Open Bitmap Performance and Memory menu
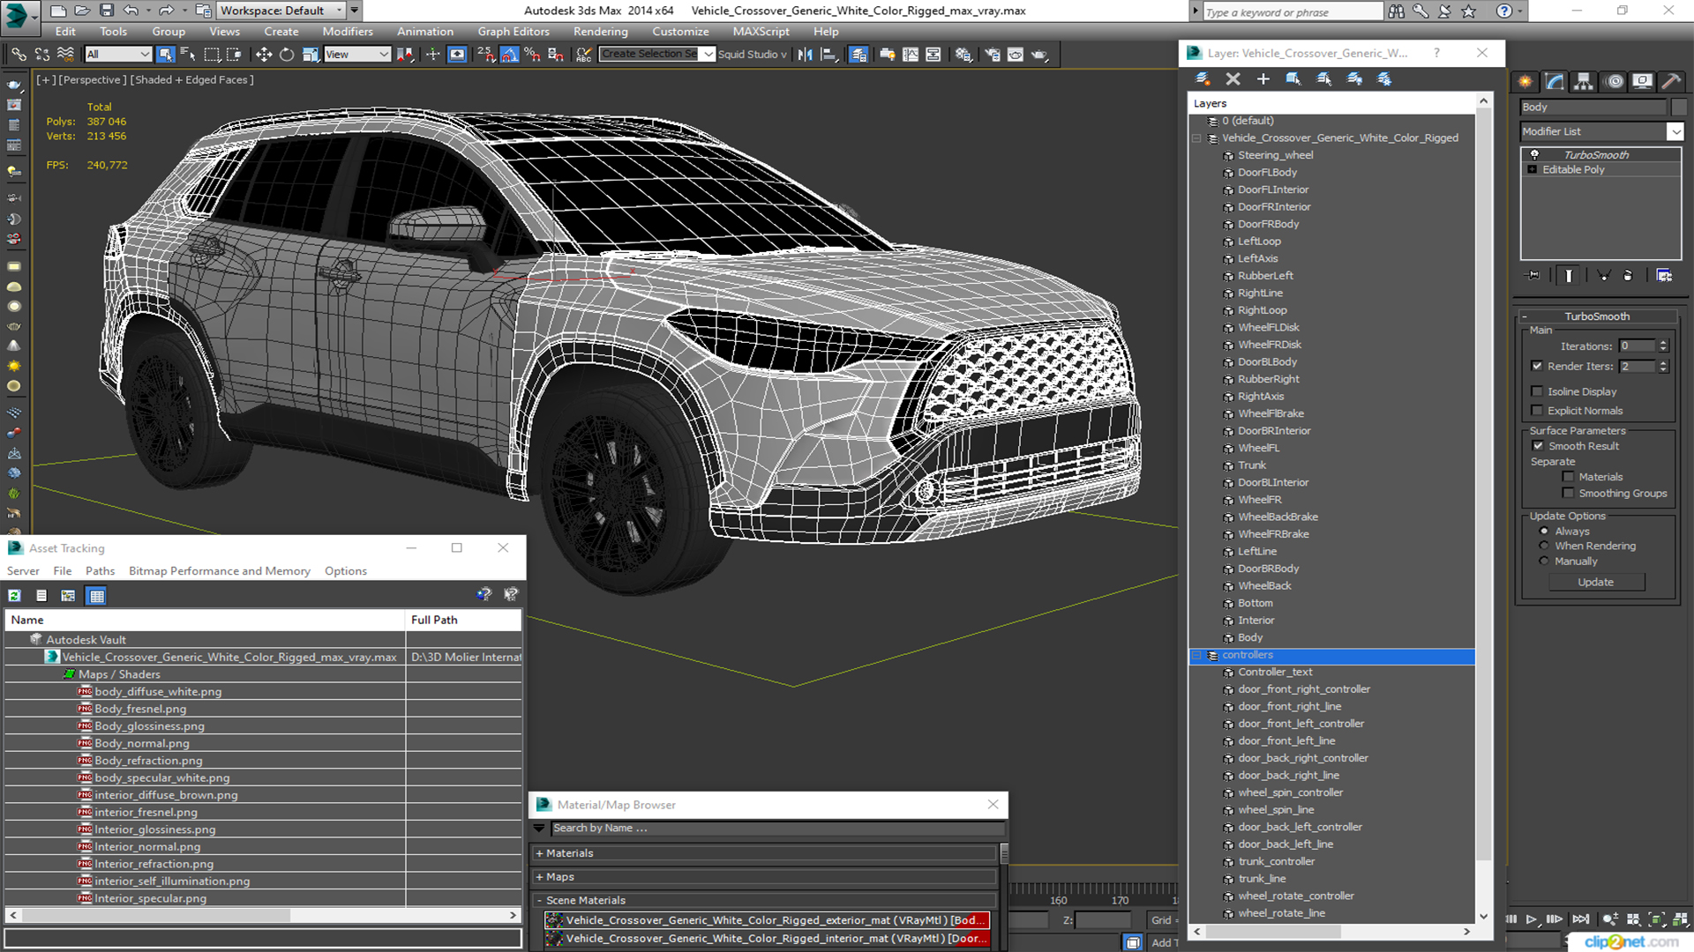The width and height of the screenshot is (1694, 952). tap(220, 571)
